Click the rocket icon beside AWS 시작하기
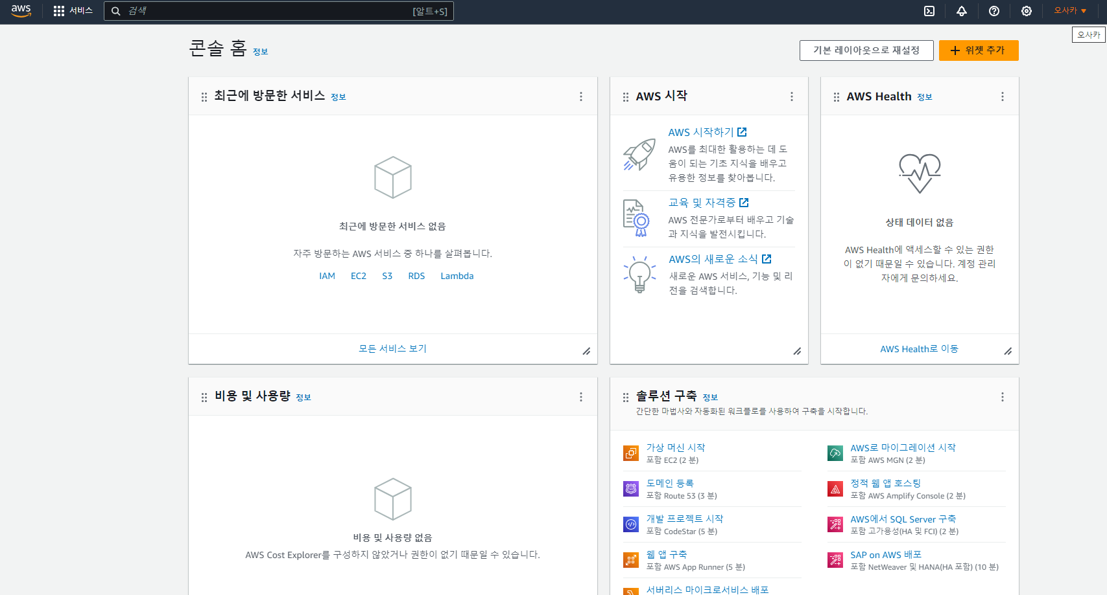The image size is (1107, 595). [639, 155]
